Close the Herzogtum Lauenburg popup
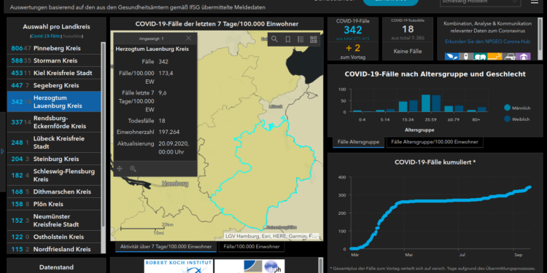The height and width of the screenshot is (273, 547). point(188,39)
